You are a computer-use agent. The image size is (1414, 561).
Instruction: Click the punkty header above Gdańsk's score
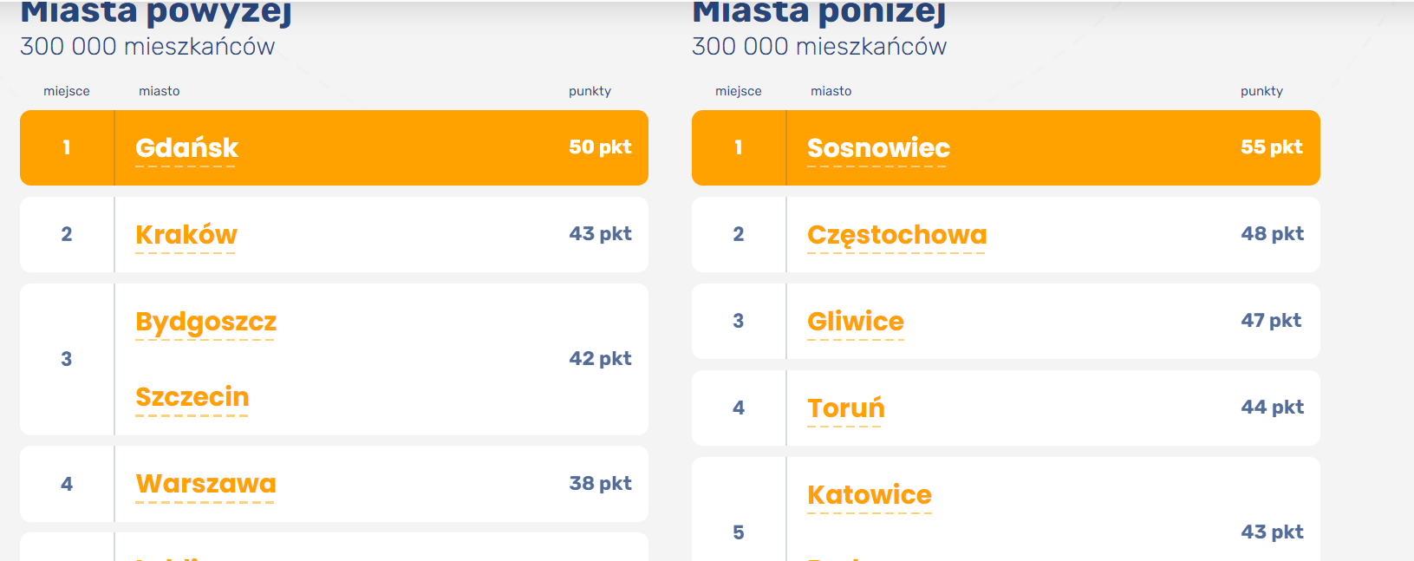pos(590,91)
